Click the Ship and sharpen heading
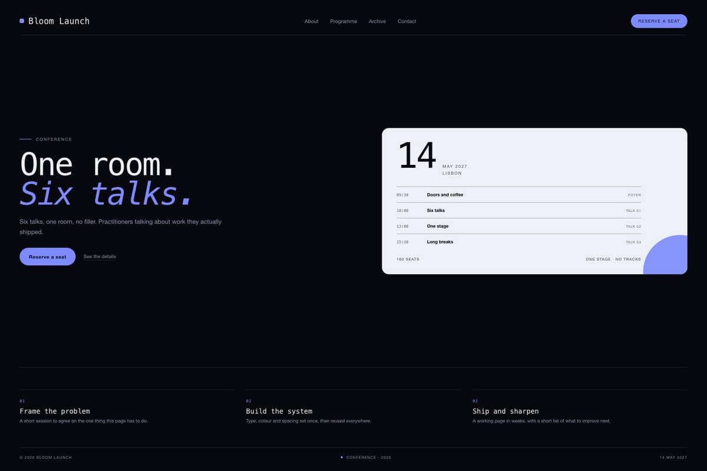 tap(506, 411)
